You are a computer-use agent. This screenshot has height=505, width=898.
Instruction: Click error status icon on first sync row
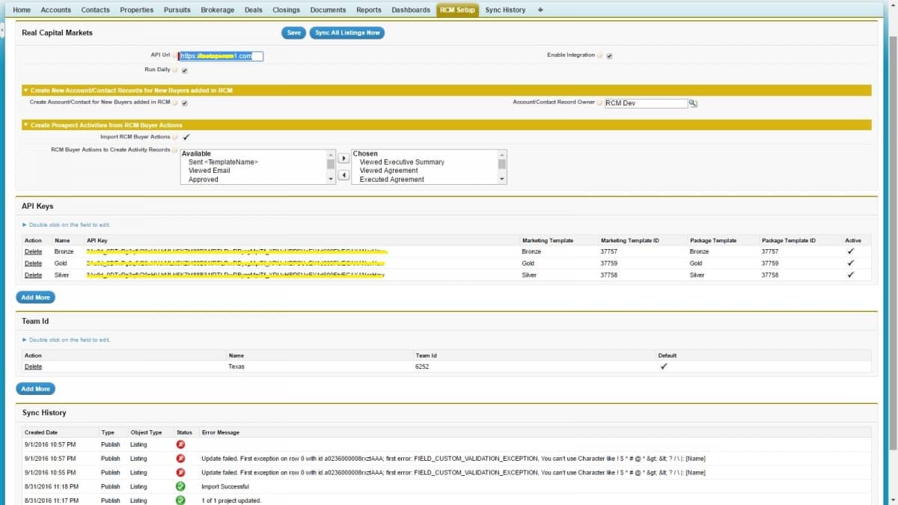pyautogui.click(x=180, y=444)
